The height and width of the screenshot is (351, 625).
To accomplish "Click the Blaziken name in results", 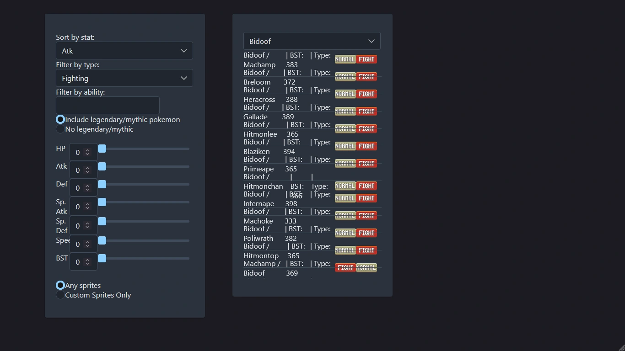I will (257, 152).
